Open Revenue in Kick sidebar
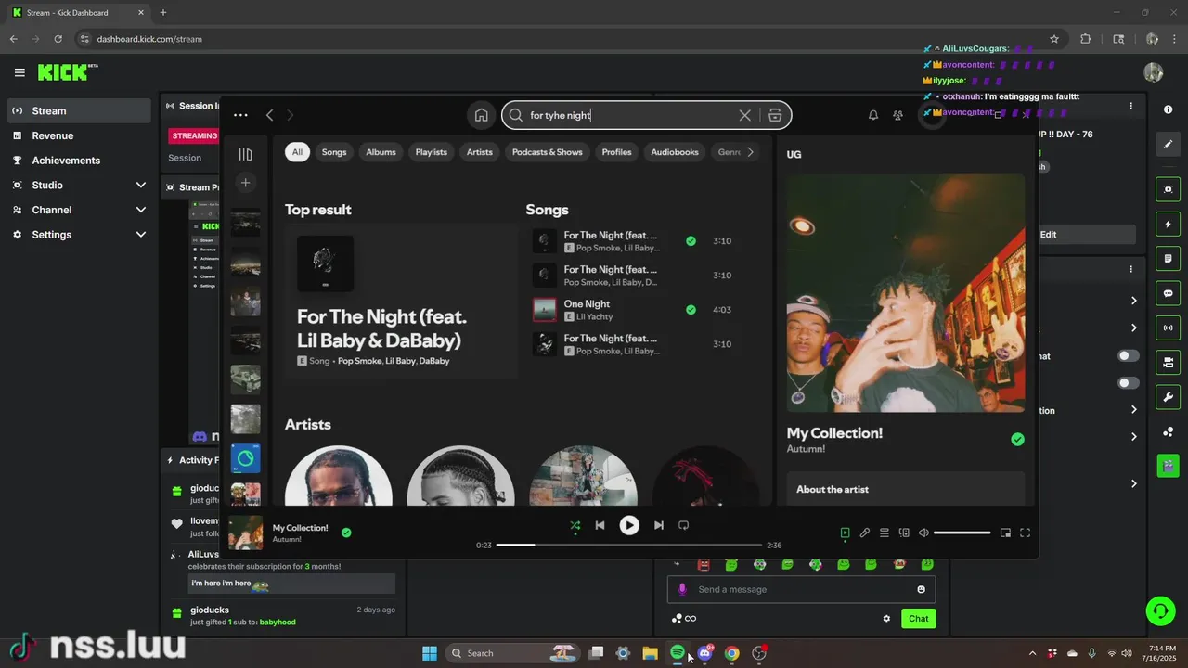 pos(80,135)
